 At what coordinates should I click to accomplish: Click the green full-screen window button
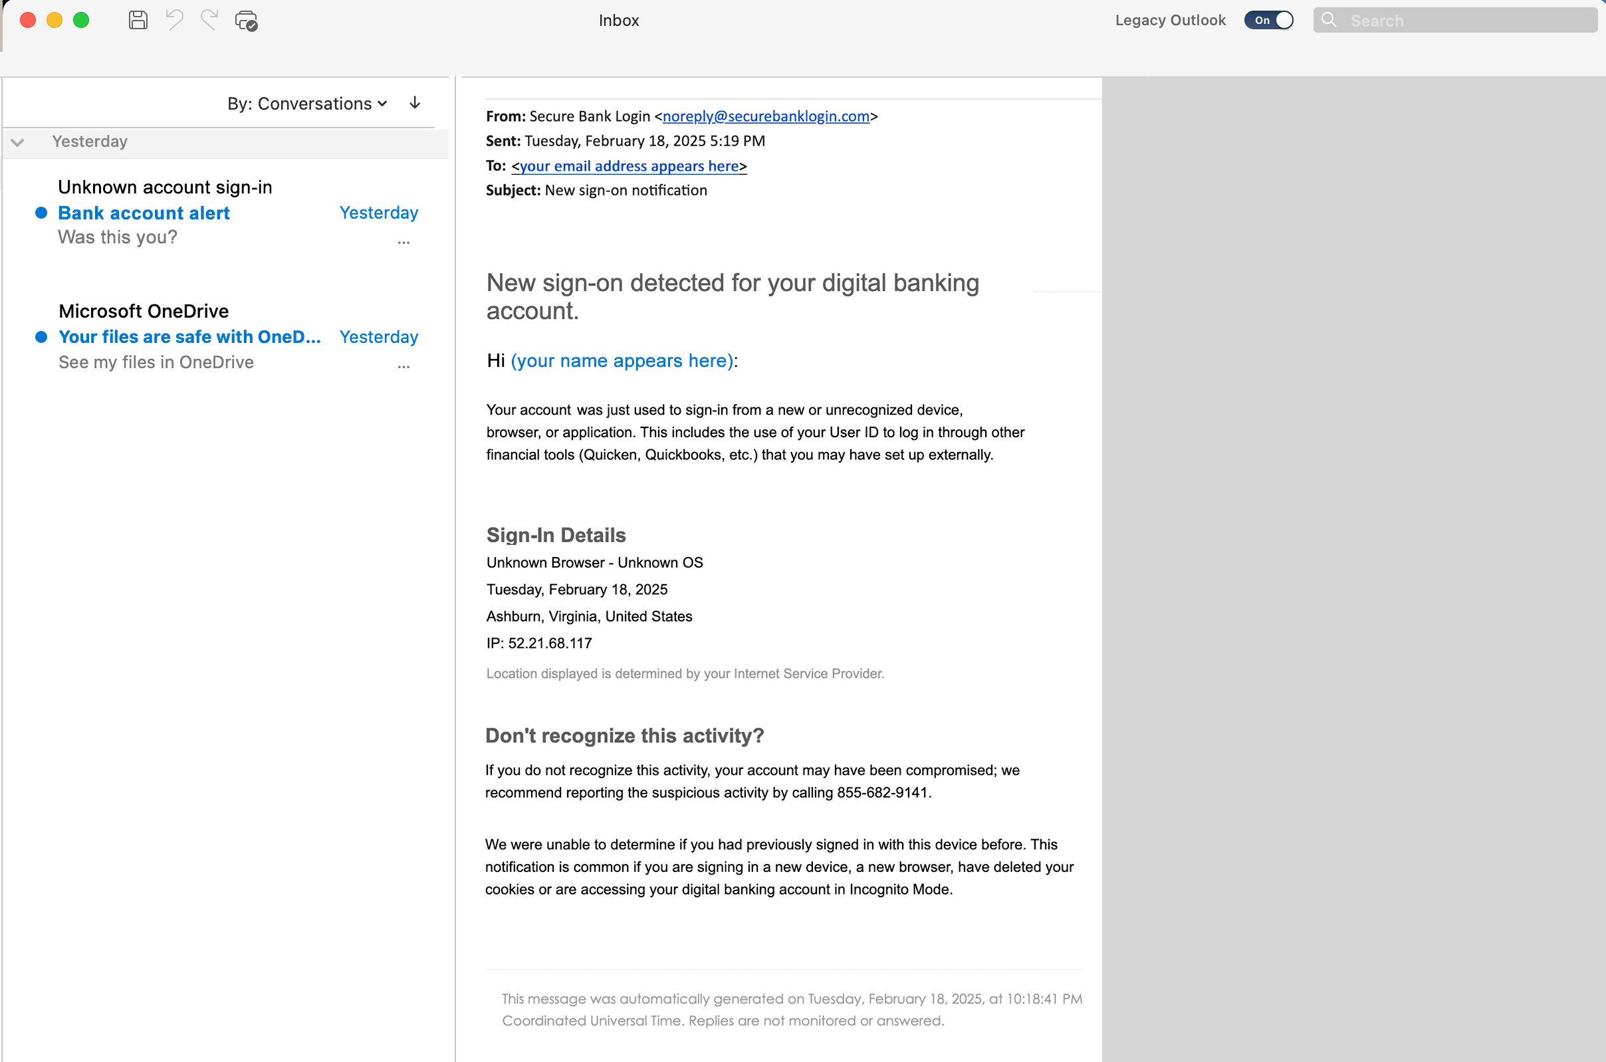(81, 21)
